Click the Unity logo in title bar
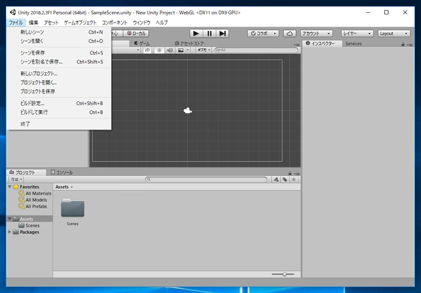The height and width of the screenshot is (293, 421). [x=13, y=12]
